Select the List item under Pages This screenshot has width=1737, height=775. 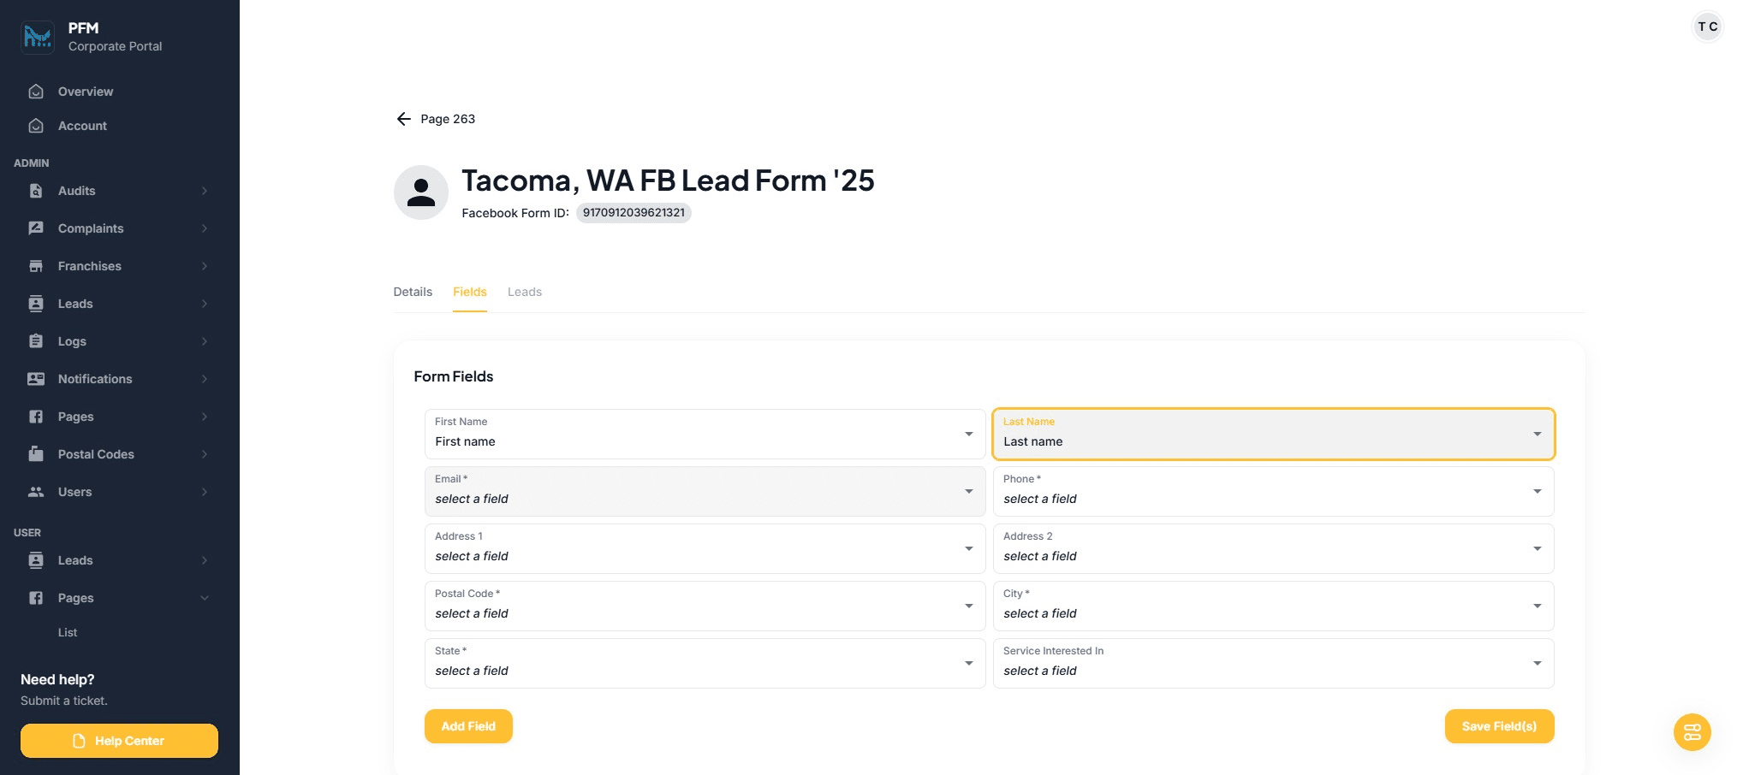(x=68, y=632)
